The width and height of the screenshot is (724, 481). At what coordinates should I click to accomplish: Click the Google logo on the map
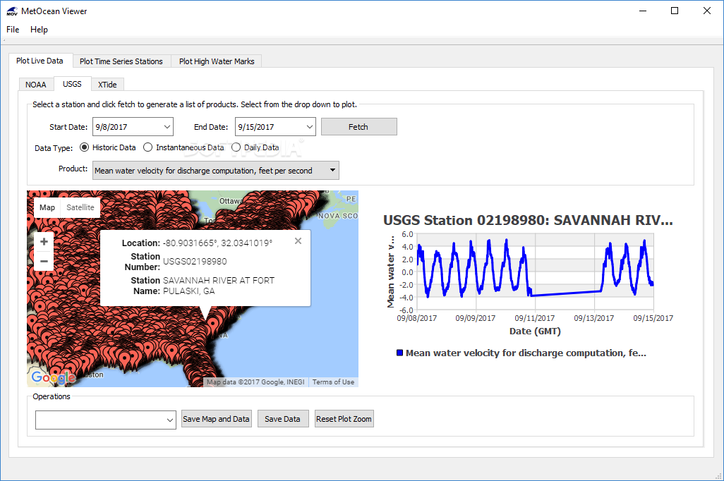pos(54,377)
